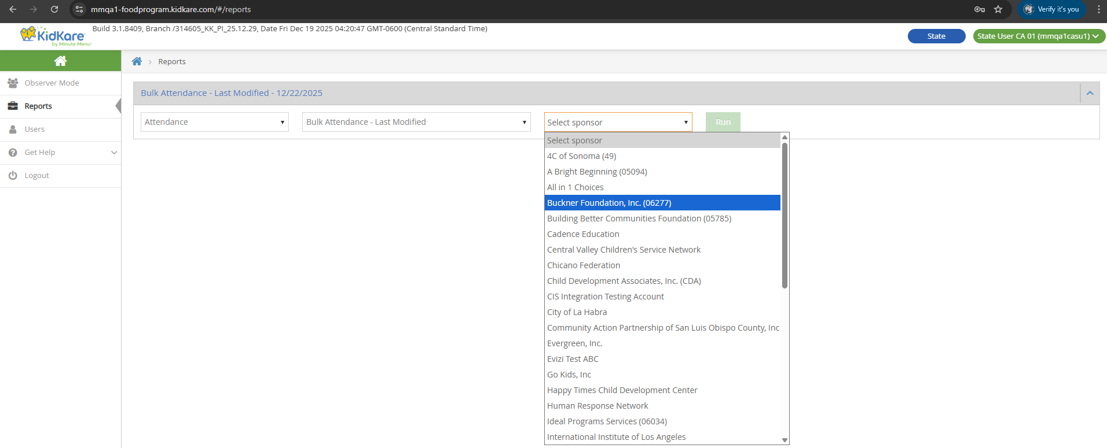Select Evizi Test ABC

[662, 359]
